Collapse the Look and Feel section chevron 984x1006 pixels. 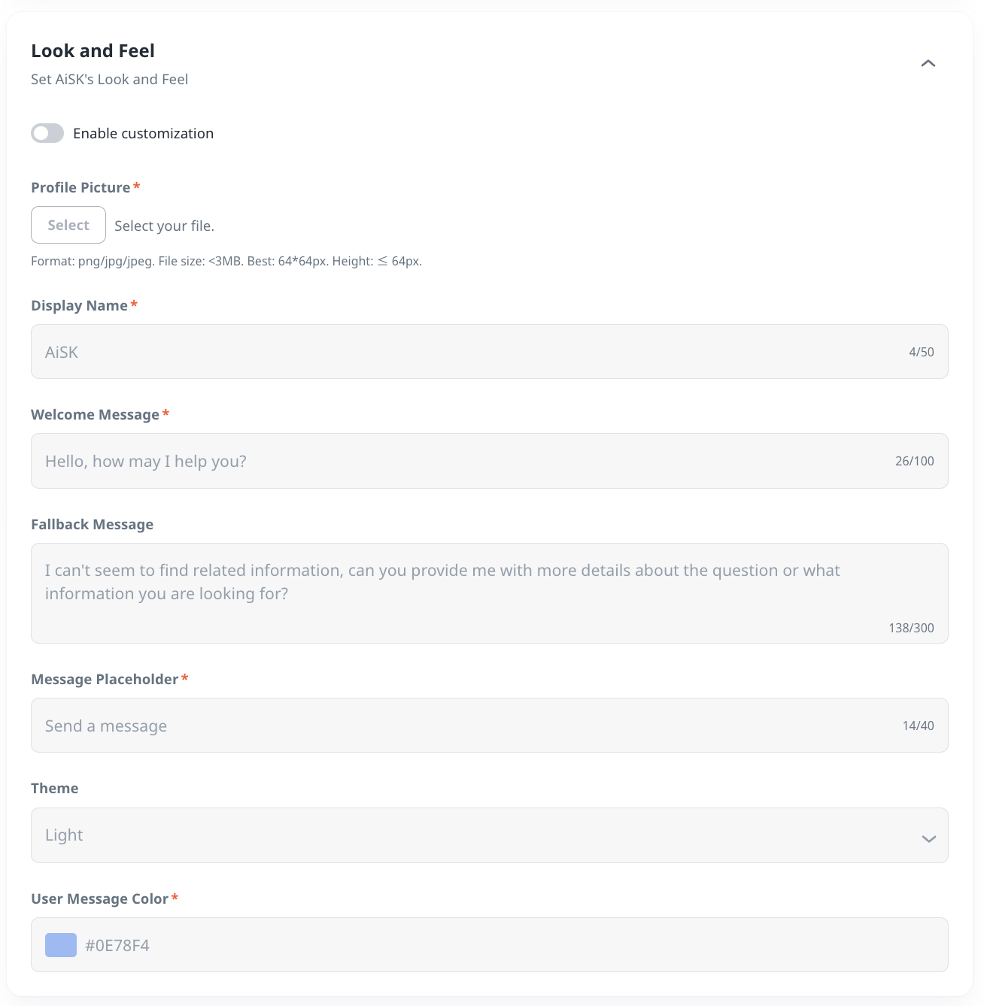tap(928, 63)
